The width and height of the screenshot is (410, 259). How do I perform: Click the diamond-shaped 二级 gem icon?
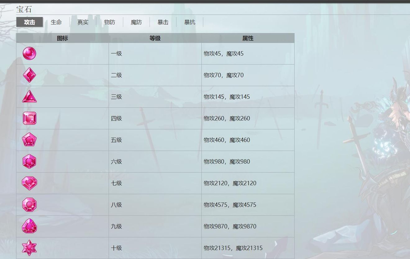pyautogui.click(x=30, y=75)
